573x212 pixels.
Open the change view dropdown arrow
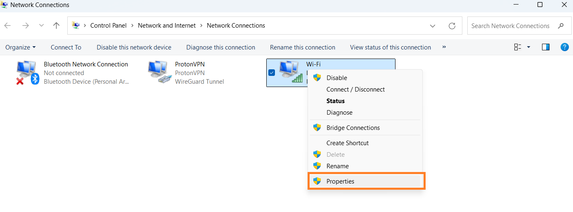(528, 47)
